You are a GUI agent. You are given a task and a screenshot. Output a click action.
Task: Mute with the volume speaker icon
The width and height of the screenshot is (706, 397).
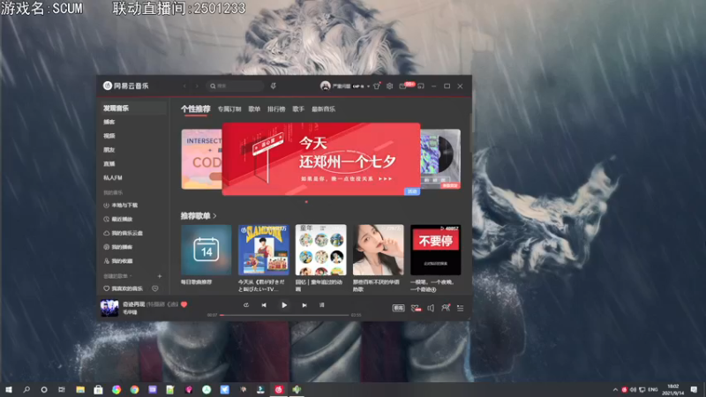point(431,308)
